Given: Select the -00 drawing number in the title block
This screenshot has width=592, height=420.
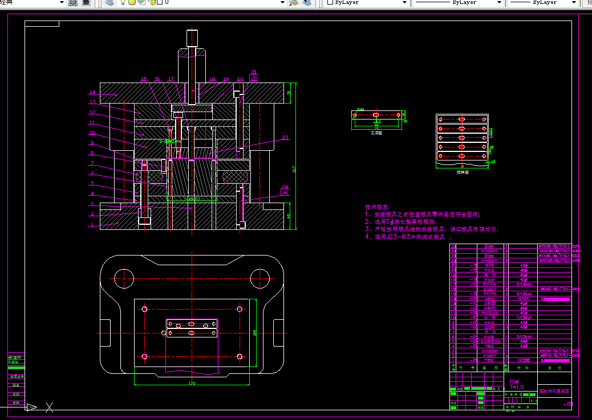Looking at the screenshot, I should click(x=568, y=404).
